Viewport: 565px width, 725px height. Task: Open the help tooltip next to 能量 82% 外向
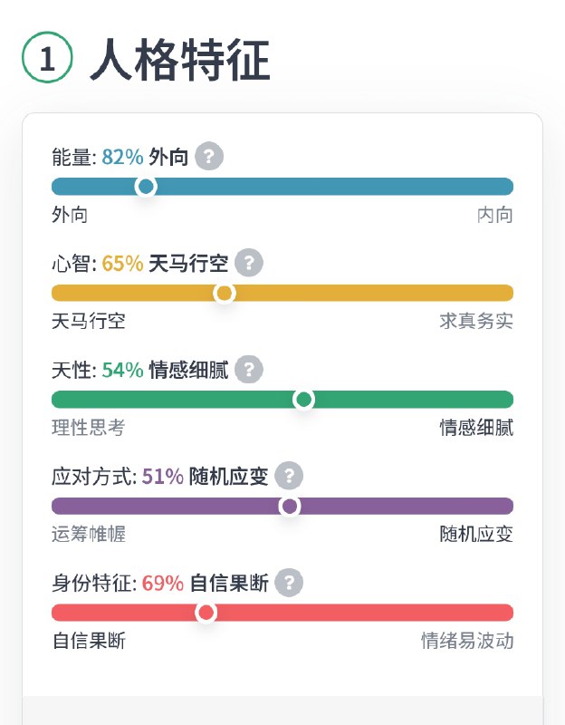(x=208, y=156)
